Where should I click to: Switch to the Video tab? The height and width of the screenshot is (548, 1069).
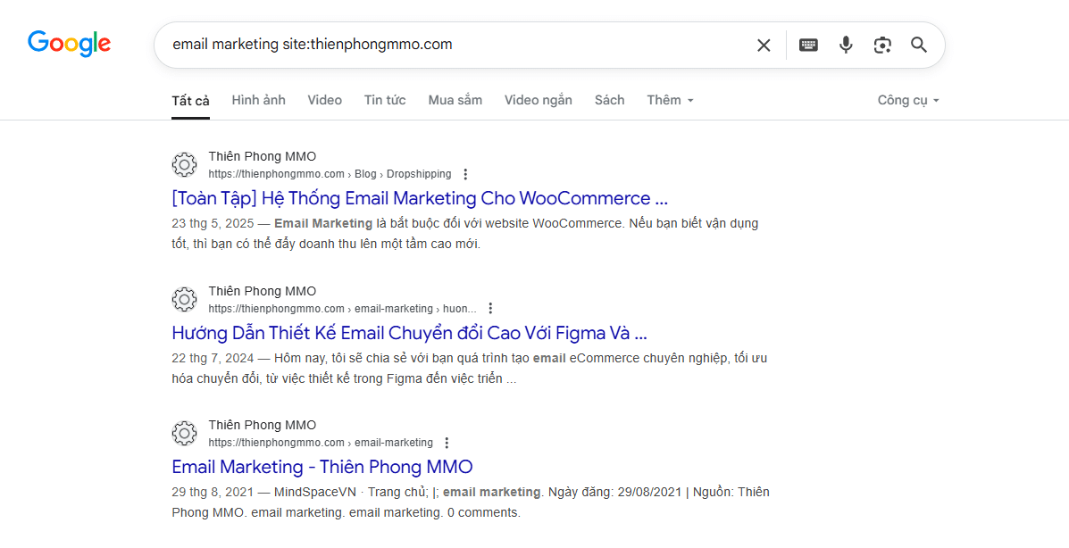[x=324, y=100]
